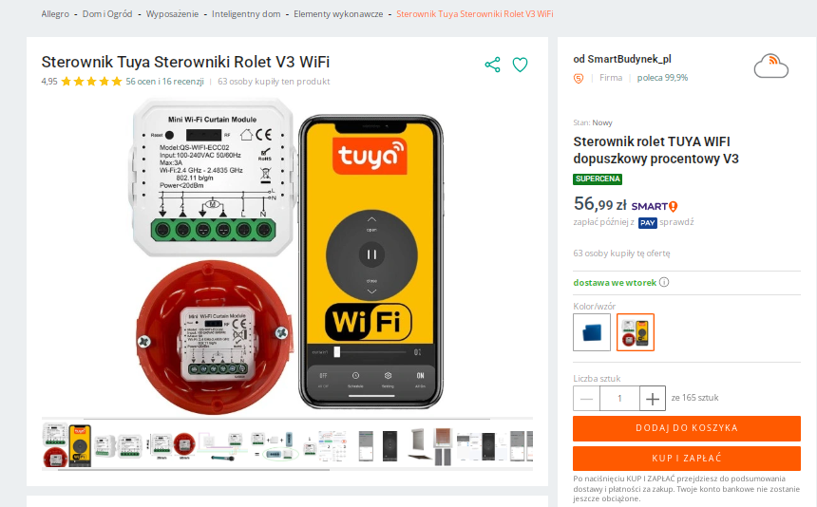Select the blue color variant swatch
This screenshot has height=507, width=817.
pos(592,332)
